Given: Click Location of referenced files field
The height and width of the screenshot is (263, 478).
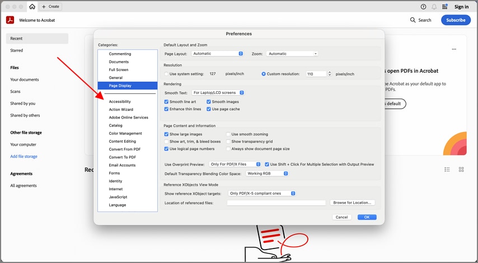Looking at the screenshot, I should pos(276,203).
